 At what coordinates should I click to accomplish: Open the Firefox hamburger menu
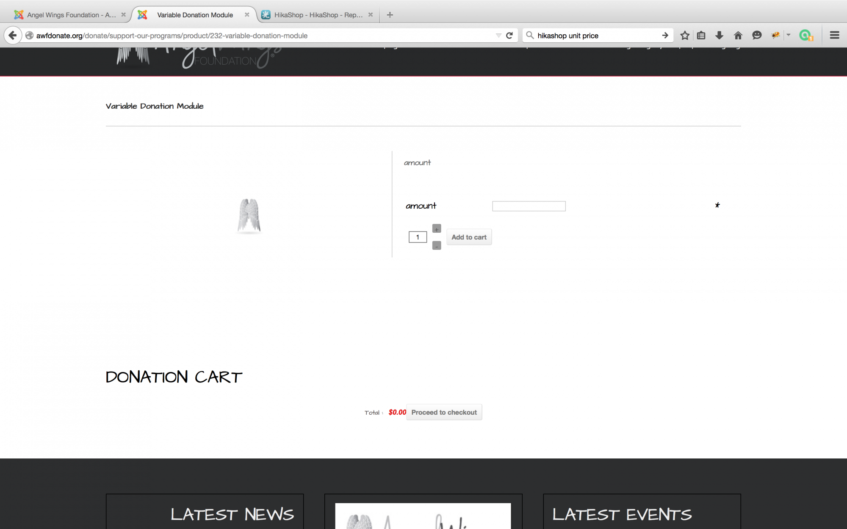pos(834,36)
